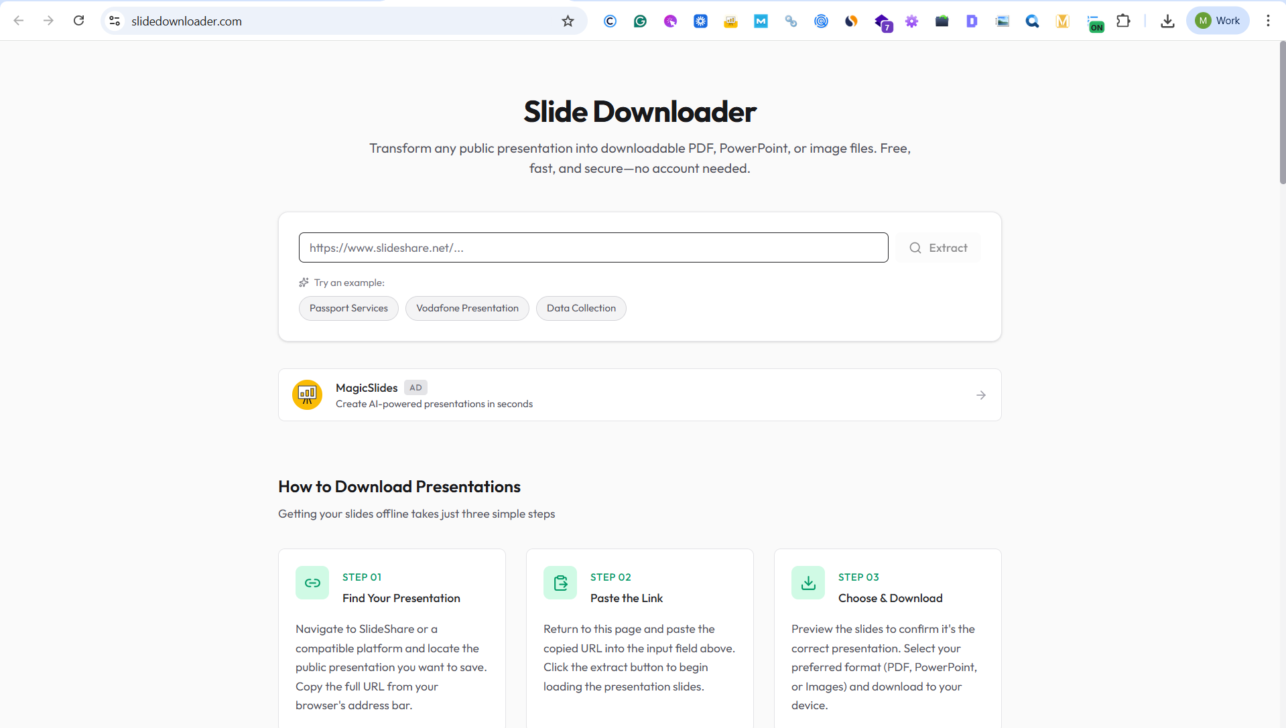Open the Grammarly extension icon
Viewport: 1286px width, 728px height.
(x=640, y=21)
